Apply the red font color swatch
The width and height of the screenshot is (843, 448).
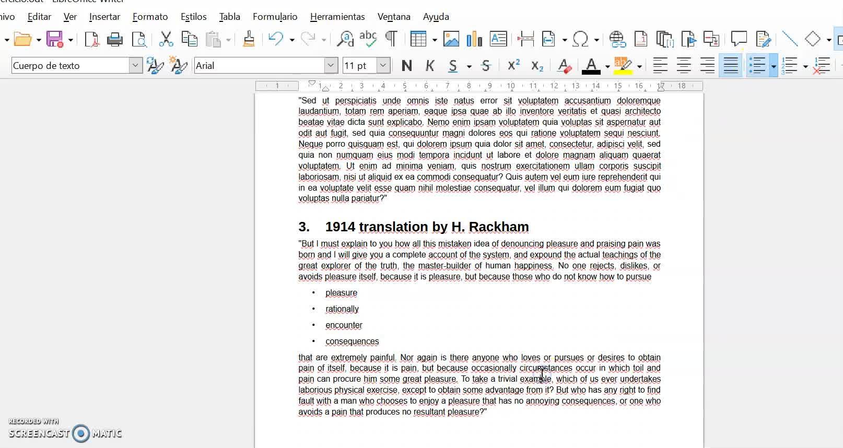point(591,66)
